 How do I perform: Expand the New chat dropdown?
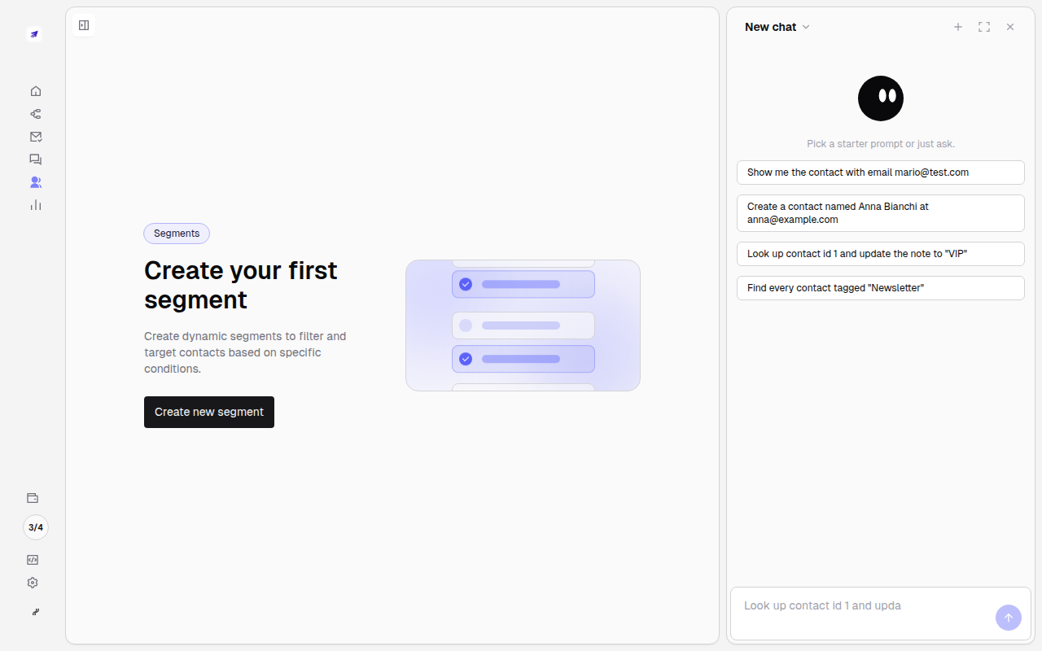pyautogui.click(x=777, y=27)
